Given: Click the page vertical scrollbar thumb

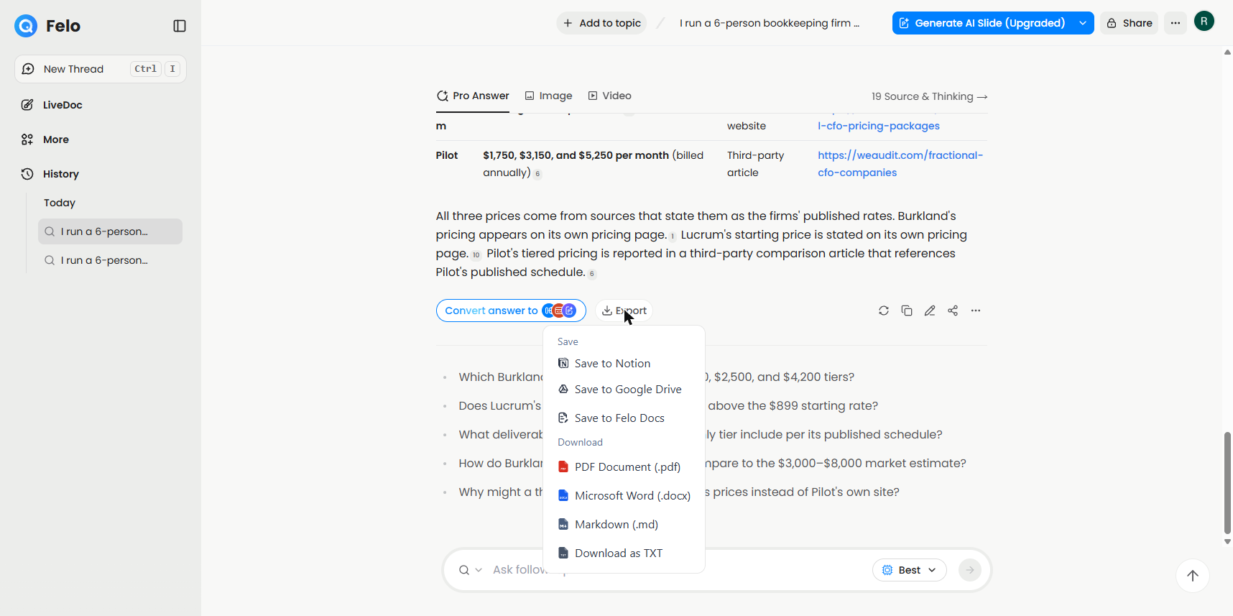Looking at the screenshot, I should pos(1227,483).
